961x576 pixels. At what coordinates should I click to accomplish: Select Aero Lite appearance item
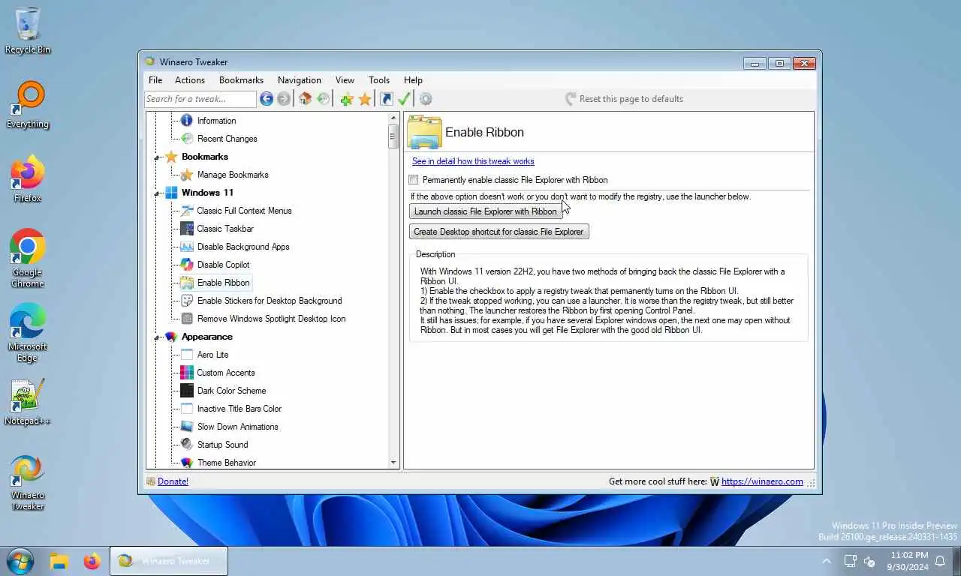[x=213, y=355]
